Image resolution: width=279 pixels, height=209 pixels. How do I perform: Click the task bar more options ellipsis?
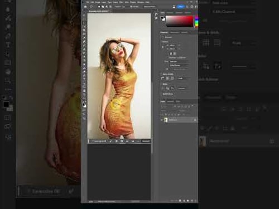pyautogui.click(x=138, y=142)
